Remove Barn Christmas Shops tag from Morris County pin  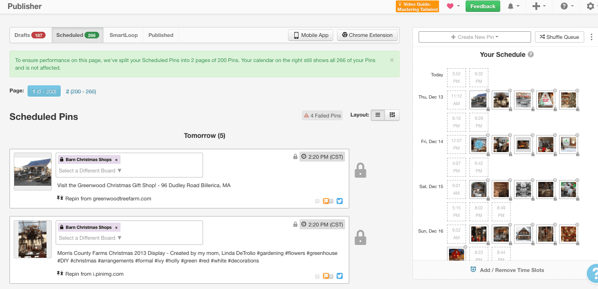[116, 227]
